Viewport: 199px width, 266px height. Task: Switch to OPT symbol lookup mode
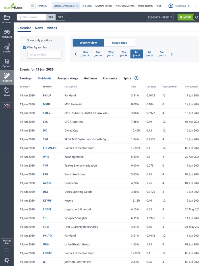pos(60,17)
